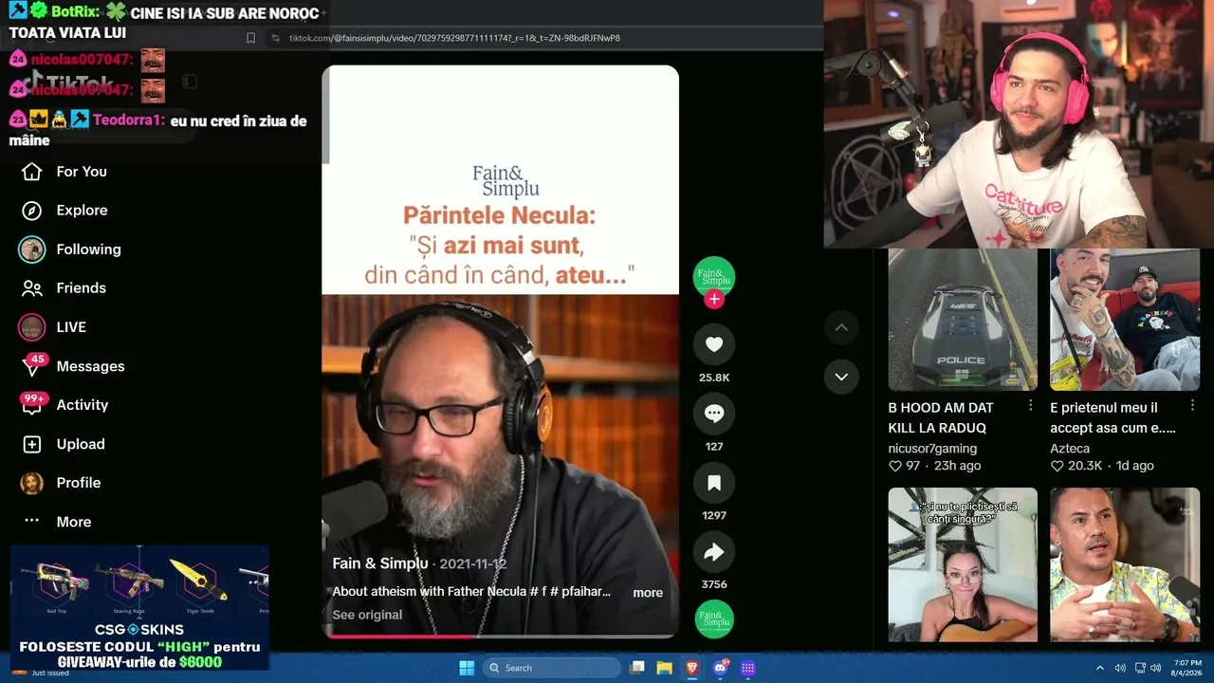Show hidden system tray icons

[1100, 668]
